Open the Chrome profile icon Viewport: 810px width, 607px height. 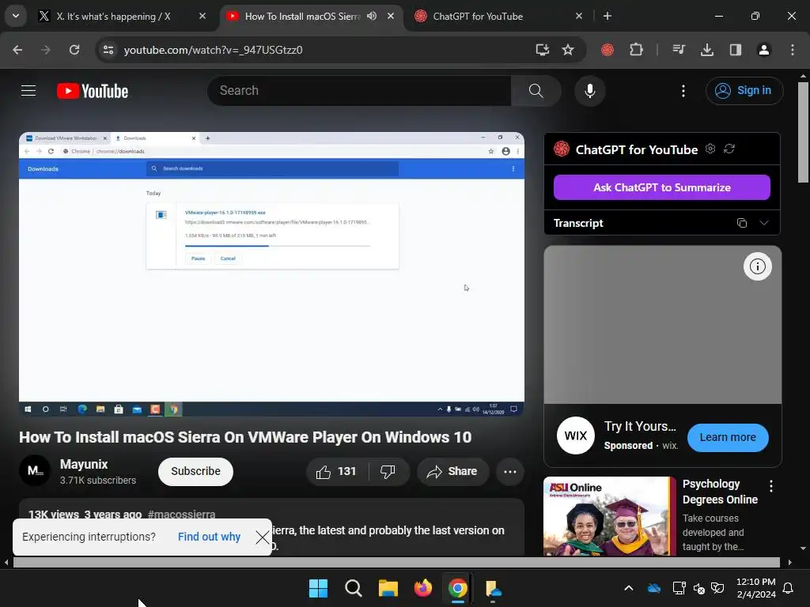[763, 50]
